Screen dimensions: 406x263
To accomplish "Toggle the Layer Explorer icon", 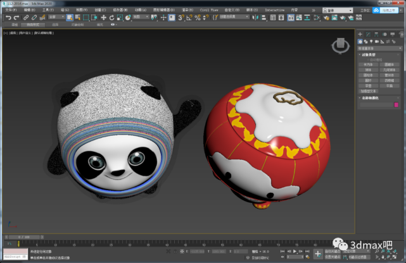I will click(x=281, y=18).
